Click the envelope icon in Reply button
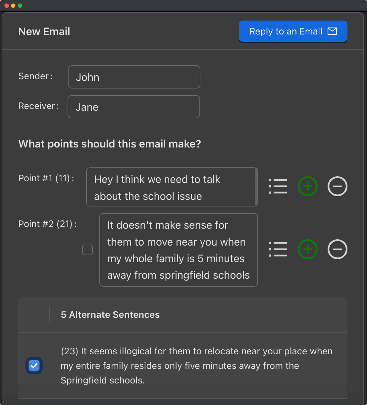This screenshot has height=405, width=367. pos(332,31)
